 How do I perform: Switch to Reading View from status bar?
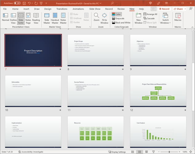(146, 152)
